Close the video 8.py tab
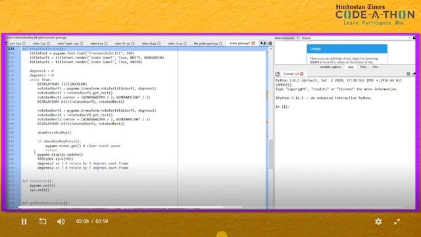This screenshot has width=421, height=237. click(x=106, y=43)
